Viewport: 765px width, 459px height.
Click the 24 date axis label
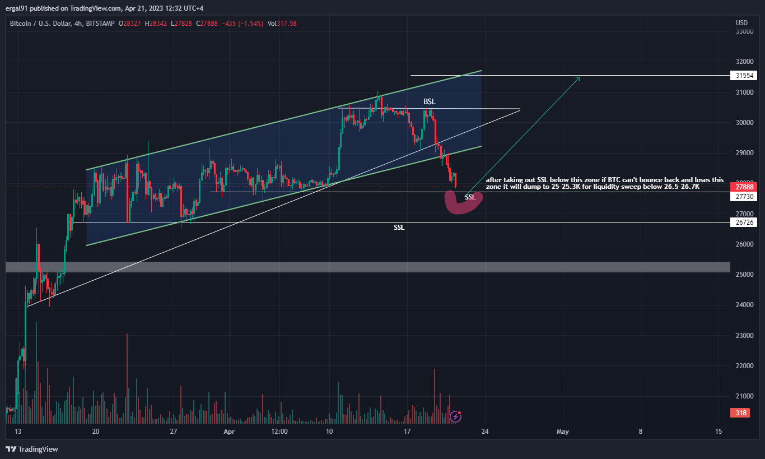pos(485,432)
